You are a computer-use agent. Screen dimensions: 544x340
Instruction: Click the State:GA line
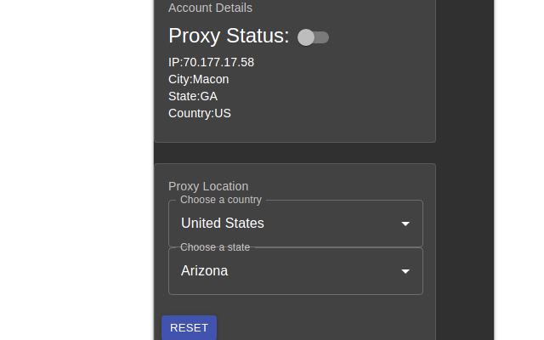tap(193, 96)
